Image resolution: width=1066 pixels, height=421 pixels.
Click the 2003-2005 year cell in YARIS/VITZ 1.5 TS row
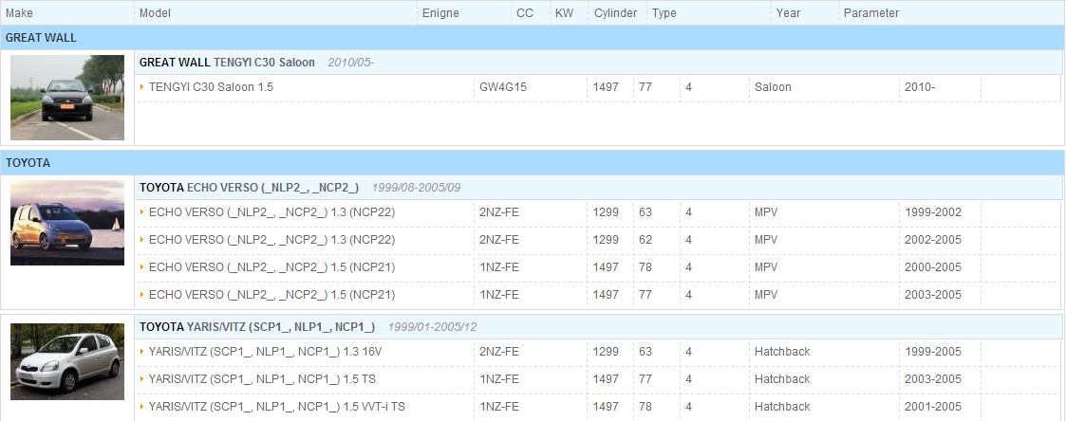[933, 379]
